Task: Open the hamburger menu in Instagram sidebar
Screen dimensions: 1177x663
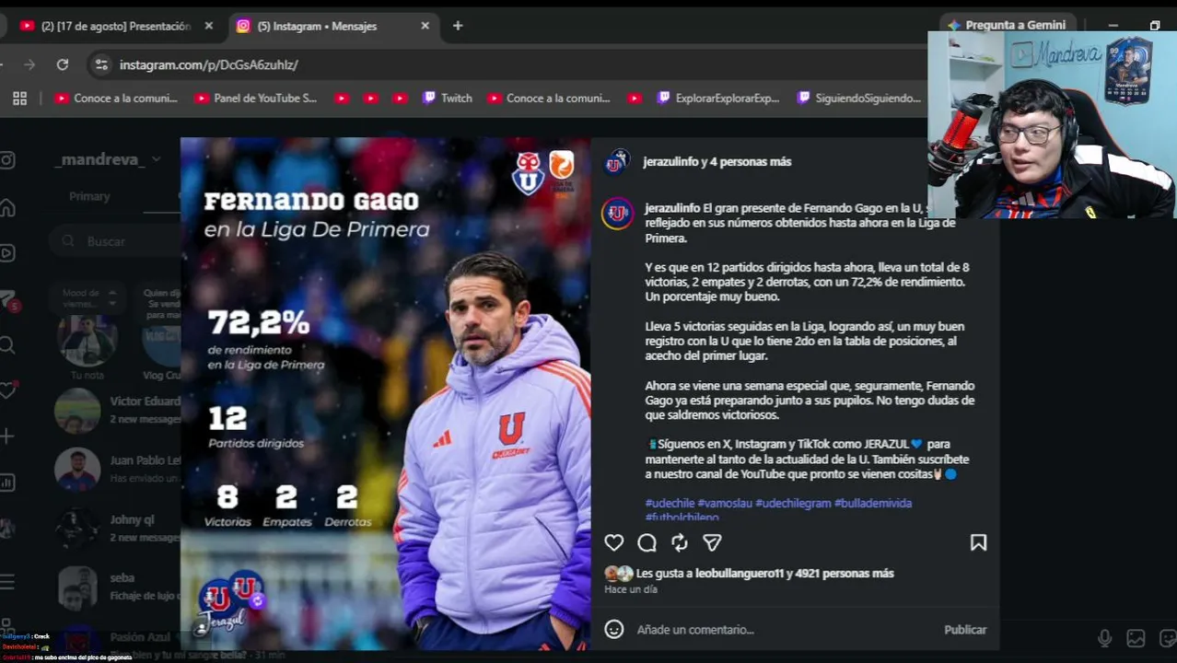Action: pyautogui.click(x=7, y=581)
